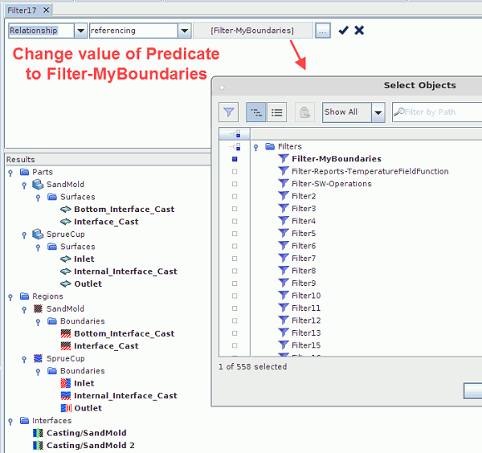482x453 pixels.
Task: Click the select-all icon in column header
Action: click(x=235, y=134)
